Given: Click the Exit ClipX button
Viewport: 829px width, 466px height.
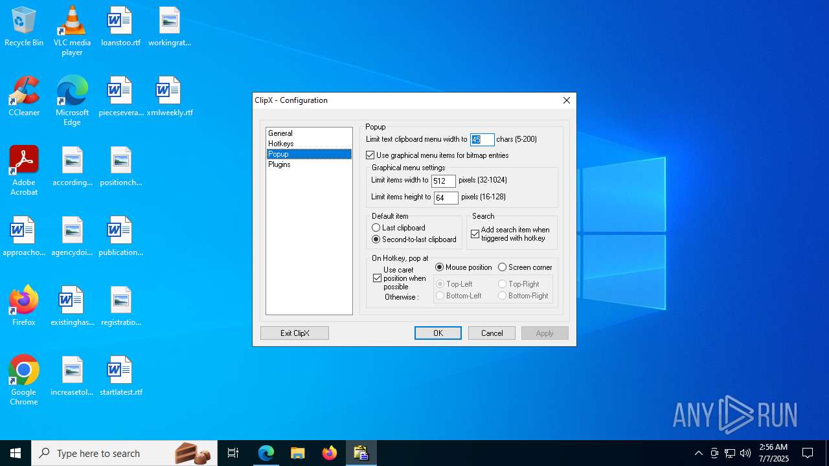Looking at the screenshot, I should 295,333.
